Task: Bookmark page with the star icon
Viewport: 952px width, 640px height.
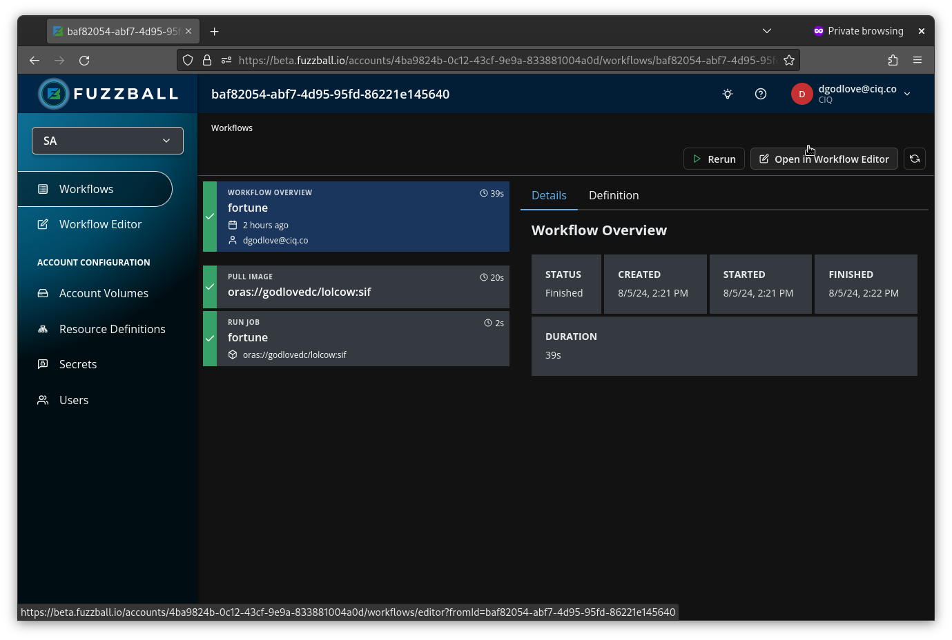Action: tap(789, 61)
